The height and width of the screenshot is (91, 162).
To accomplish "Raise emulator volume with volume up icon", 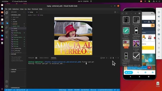I will point(159,16).
